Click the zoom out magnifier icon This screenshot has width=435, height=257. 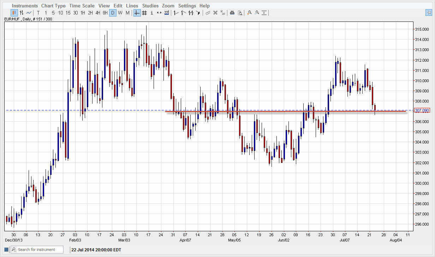257,13
